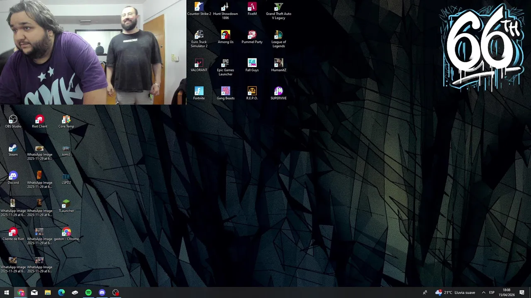Switch to Discord in the taskbar
531x298 pixels.
tap(102, 293)
